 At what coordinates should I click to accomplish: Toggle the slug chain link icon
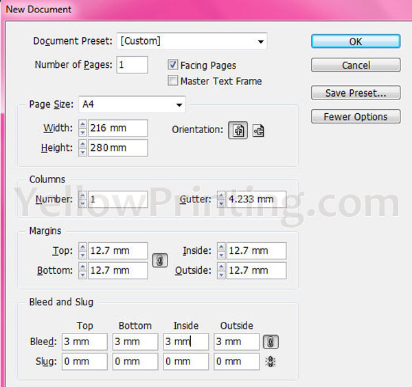click(x=271, y=362)
